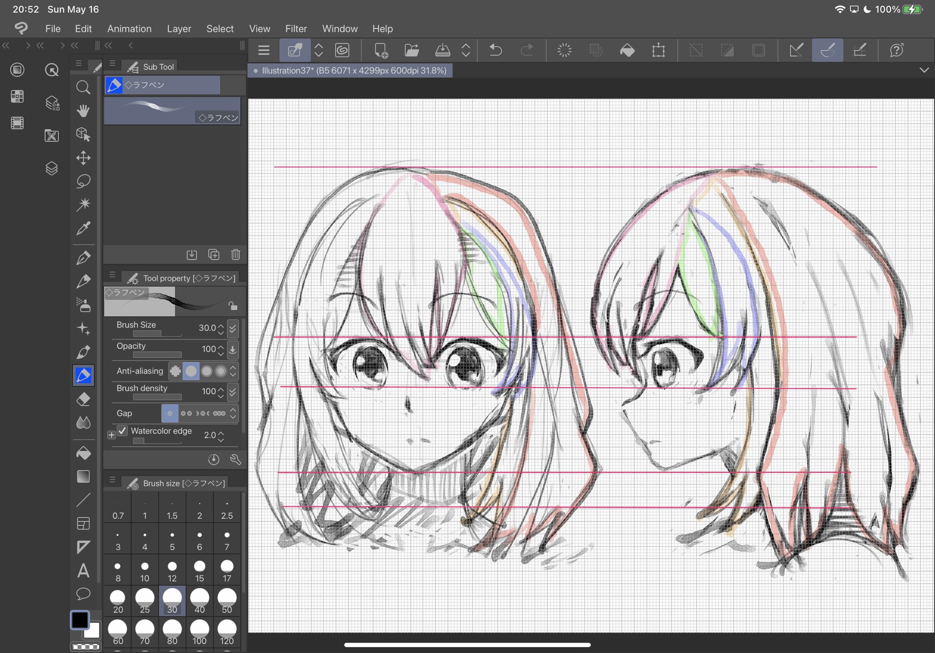
Task: Expand Watercolor edge plus settings
Action: [x=111, y=435]
